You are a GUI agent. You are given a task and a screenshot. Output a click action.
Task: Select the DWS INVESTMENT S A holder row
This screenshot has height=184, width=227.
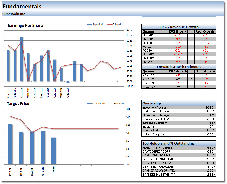179,163
